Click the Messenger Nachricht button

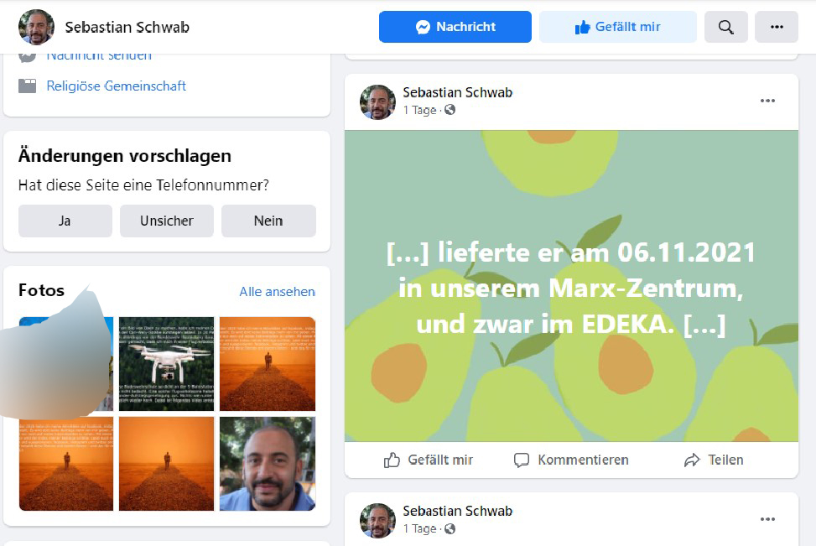(x=455, y=27)
